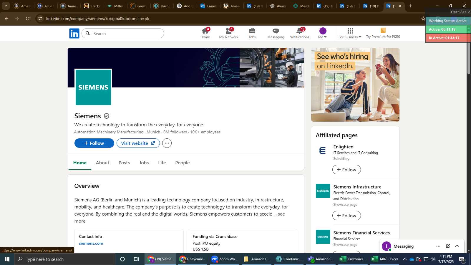Click Siemens company logo thumbnail
The width and height of the screenshot is (471, 265).
coord(93,87)
